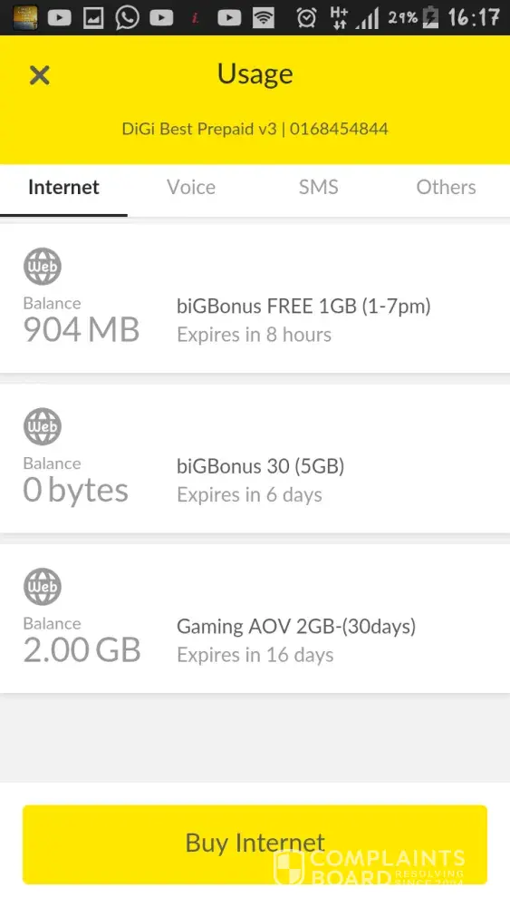This screenshot has width=510, height=907.
Task: Tap the signal strength bars icon
Action: click(x=367, y=18)
